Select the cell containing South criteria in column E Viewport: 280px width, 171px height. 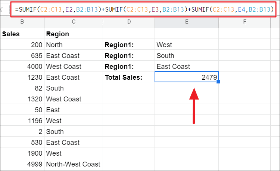click(187, 55)
